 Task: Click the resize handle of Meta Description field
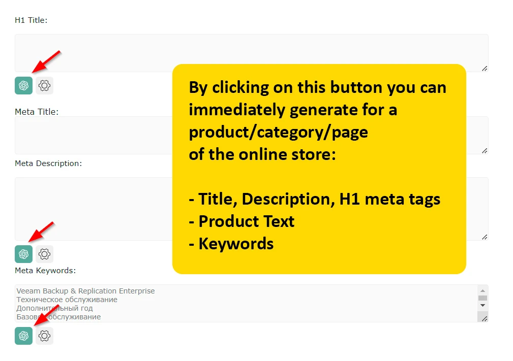click(x=485, y=237)
